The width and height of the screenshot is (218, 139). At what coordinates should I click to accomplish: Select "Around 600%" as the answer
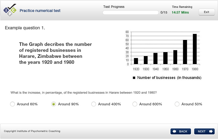pyautogui.click(x=135, y=104)
